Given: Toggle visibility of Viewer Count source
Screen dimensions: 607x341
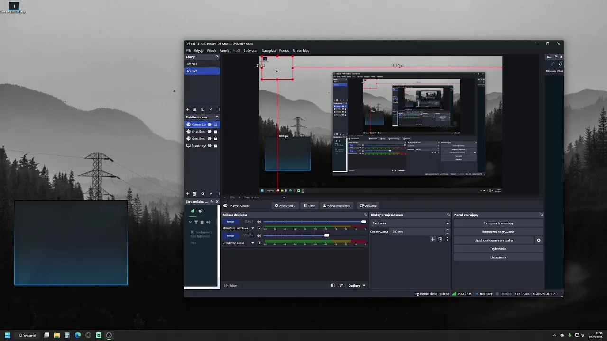Looking at the screenshot, I should point(209,125).
